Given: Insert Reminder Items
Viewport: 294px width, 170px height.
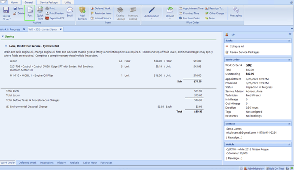Looking at the screenshot, I should (101, 13).
